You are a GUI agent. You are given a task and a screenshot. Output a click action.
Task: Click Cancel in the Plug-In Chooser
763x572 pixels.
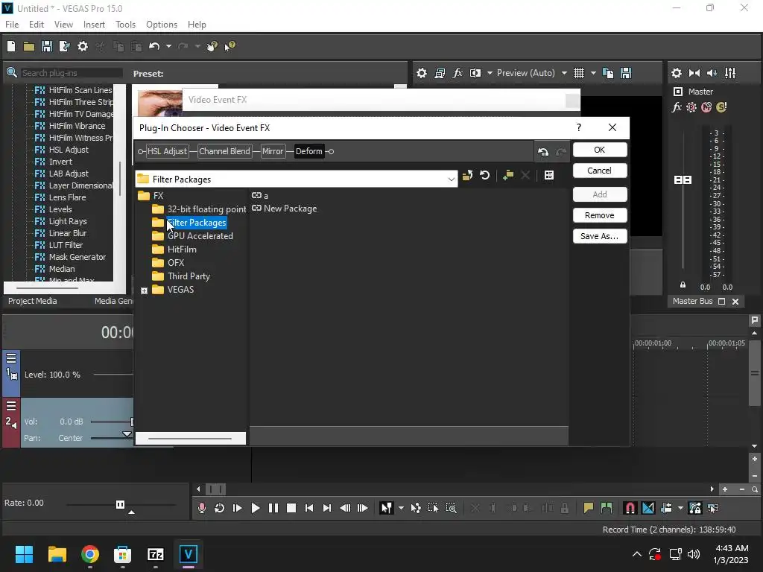(x=600, y=171)
